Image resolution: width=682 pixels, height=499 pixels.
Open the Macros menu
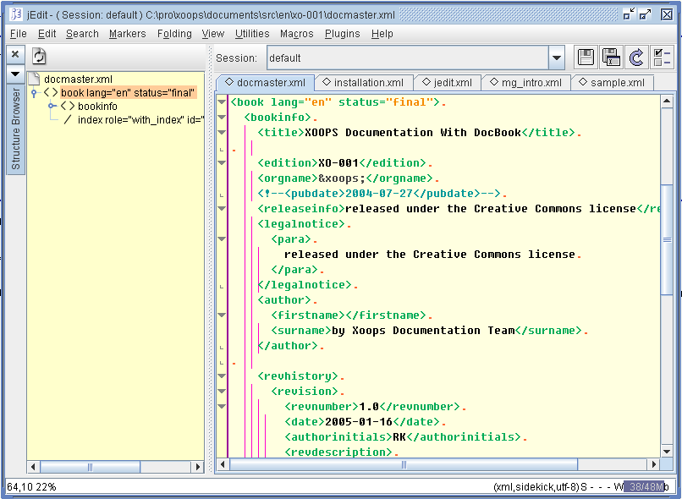click(x=297, y=34)
